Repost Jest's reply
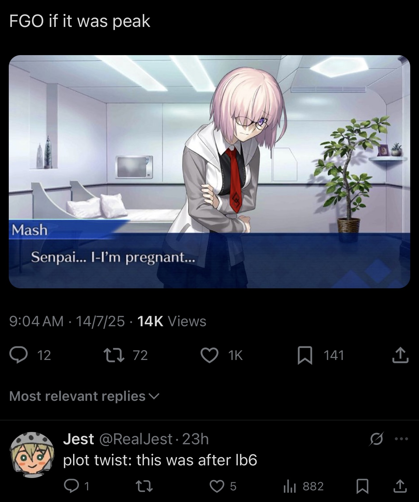 143,486
